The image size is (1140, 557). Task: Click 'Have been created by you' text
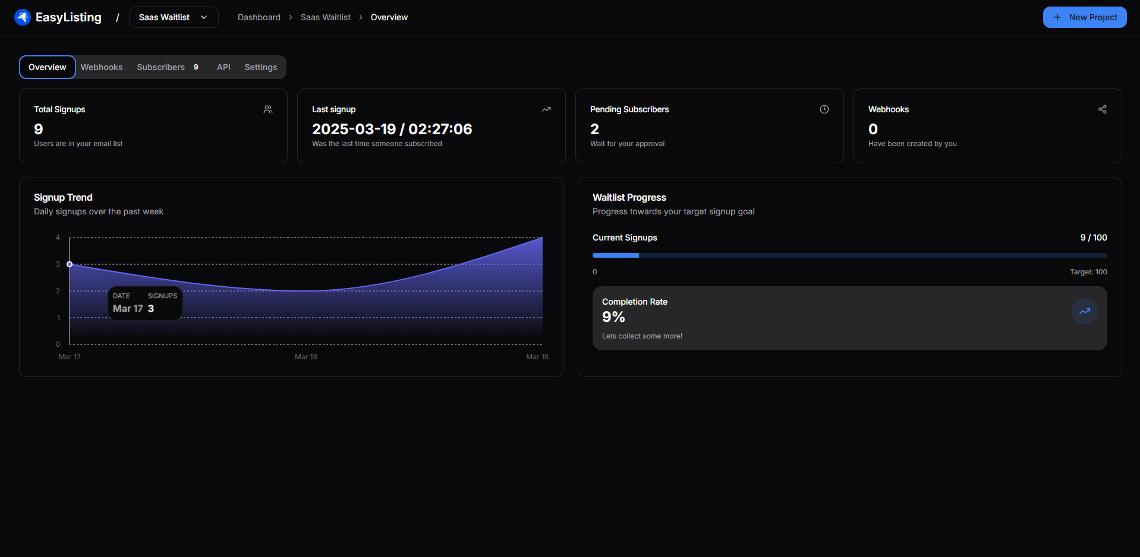tap(912, 144)
